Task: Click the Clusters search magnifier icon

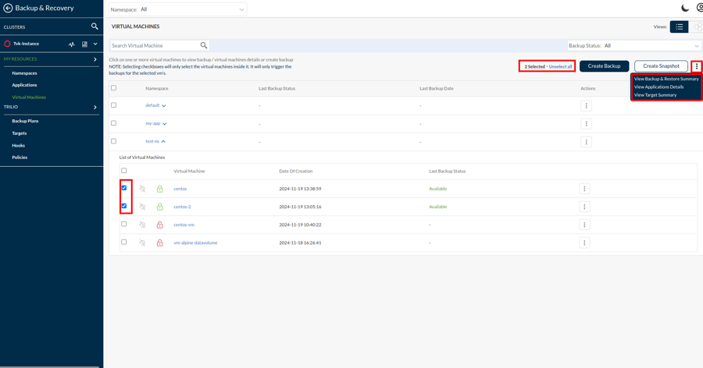Action: (95, 27)
